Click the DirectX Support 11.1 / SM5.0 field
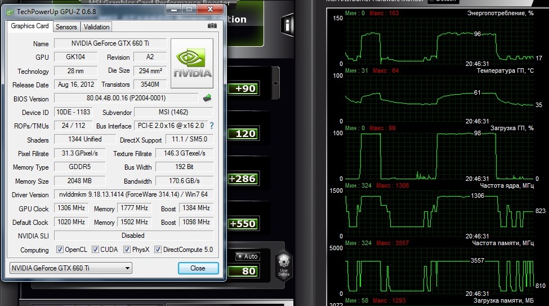This screenshot has width=549, height=306. pos(189,140)
